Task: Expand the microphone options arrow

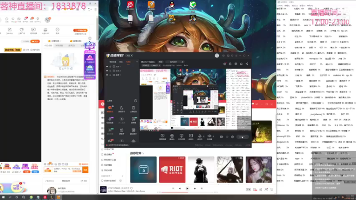Action: click(x=203, y=136)
